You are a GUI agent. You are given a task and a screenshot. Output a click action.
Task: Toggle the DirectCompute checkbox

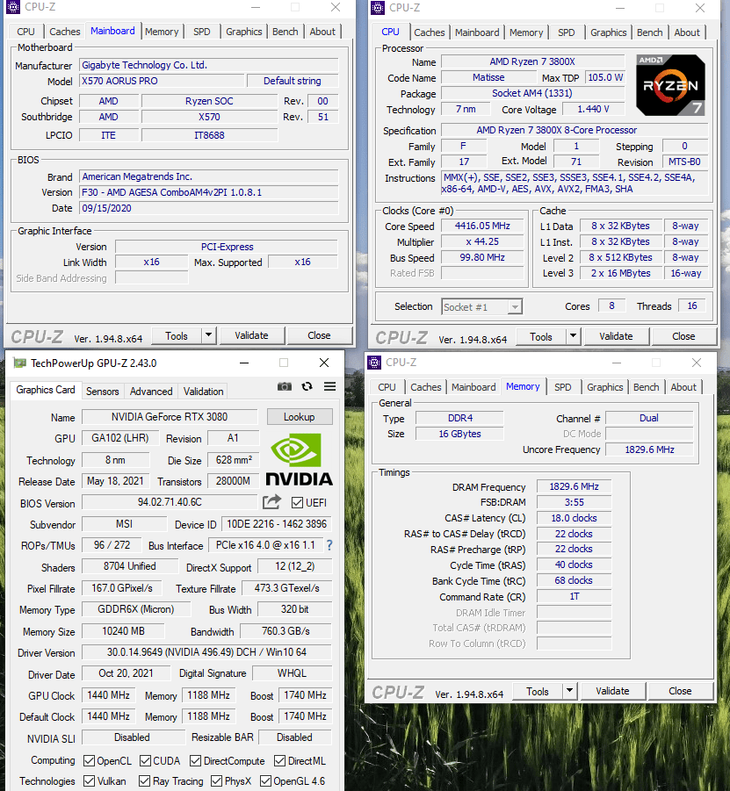[x=195, y=760]
